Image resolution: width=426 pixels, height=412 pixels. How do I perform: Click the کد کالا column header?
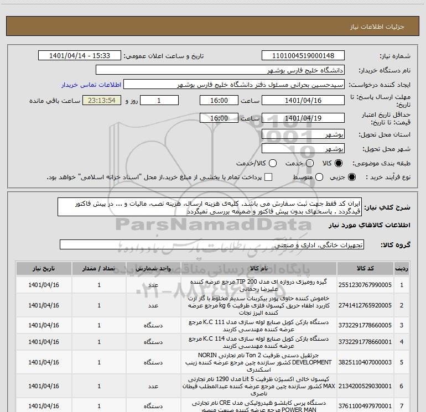click(365, 269)
